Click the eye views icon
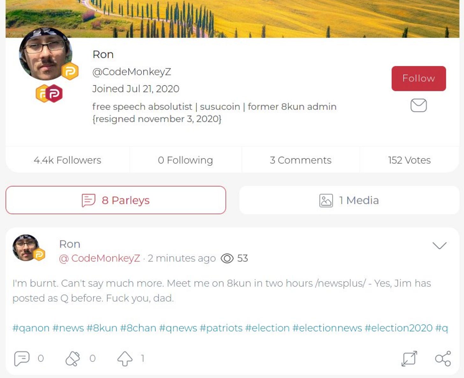Viewport: 464px width, 378px height. click(227, 258)
